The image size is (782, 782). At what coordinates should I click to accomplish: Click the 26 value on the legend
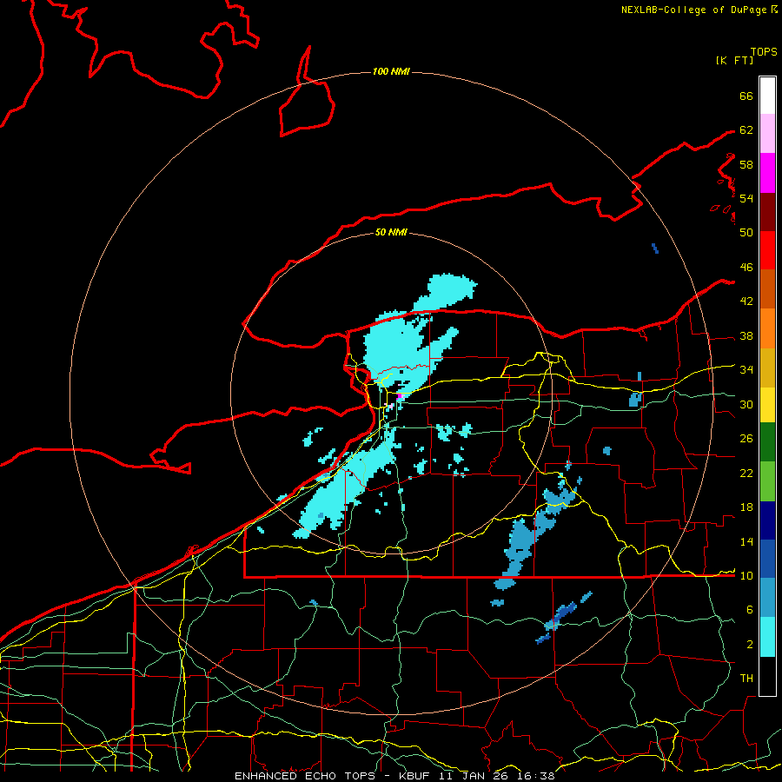click(746, 439)
